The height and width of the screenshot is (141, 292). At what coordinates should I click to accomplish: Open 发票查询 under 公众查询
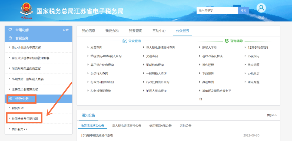[96, 48]
